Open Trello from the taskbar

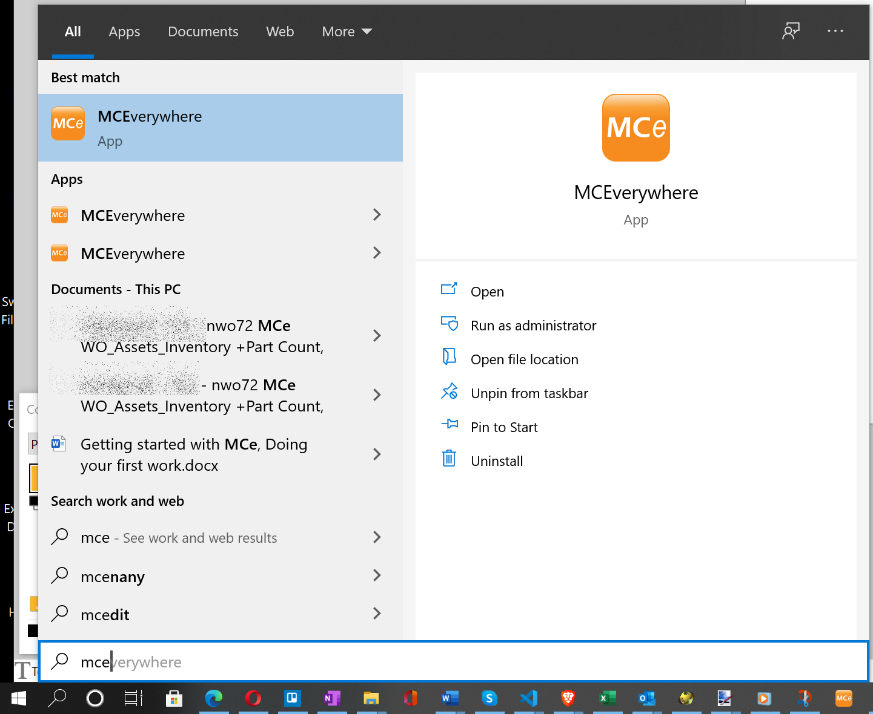click(293, 698)
